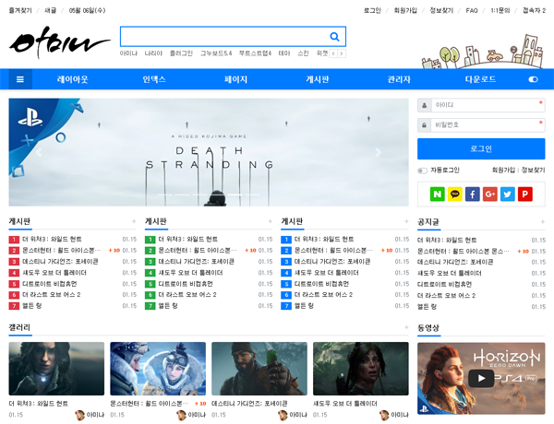The height and width of the screenshot is (424, 554).
Task: Expand the 갤러리 section with its plus icon
Action: pos(405,327)
